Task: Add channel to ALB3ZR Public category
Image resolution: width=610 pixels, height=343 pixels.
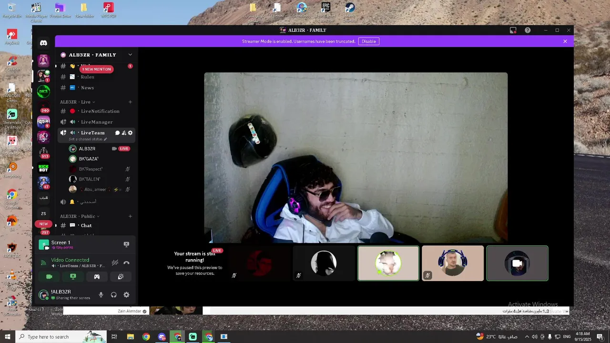Action: point(130,216)
